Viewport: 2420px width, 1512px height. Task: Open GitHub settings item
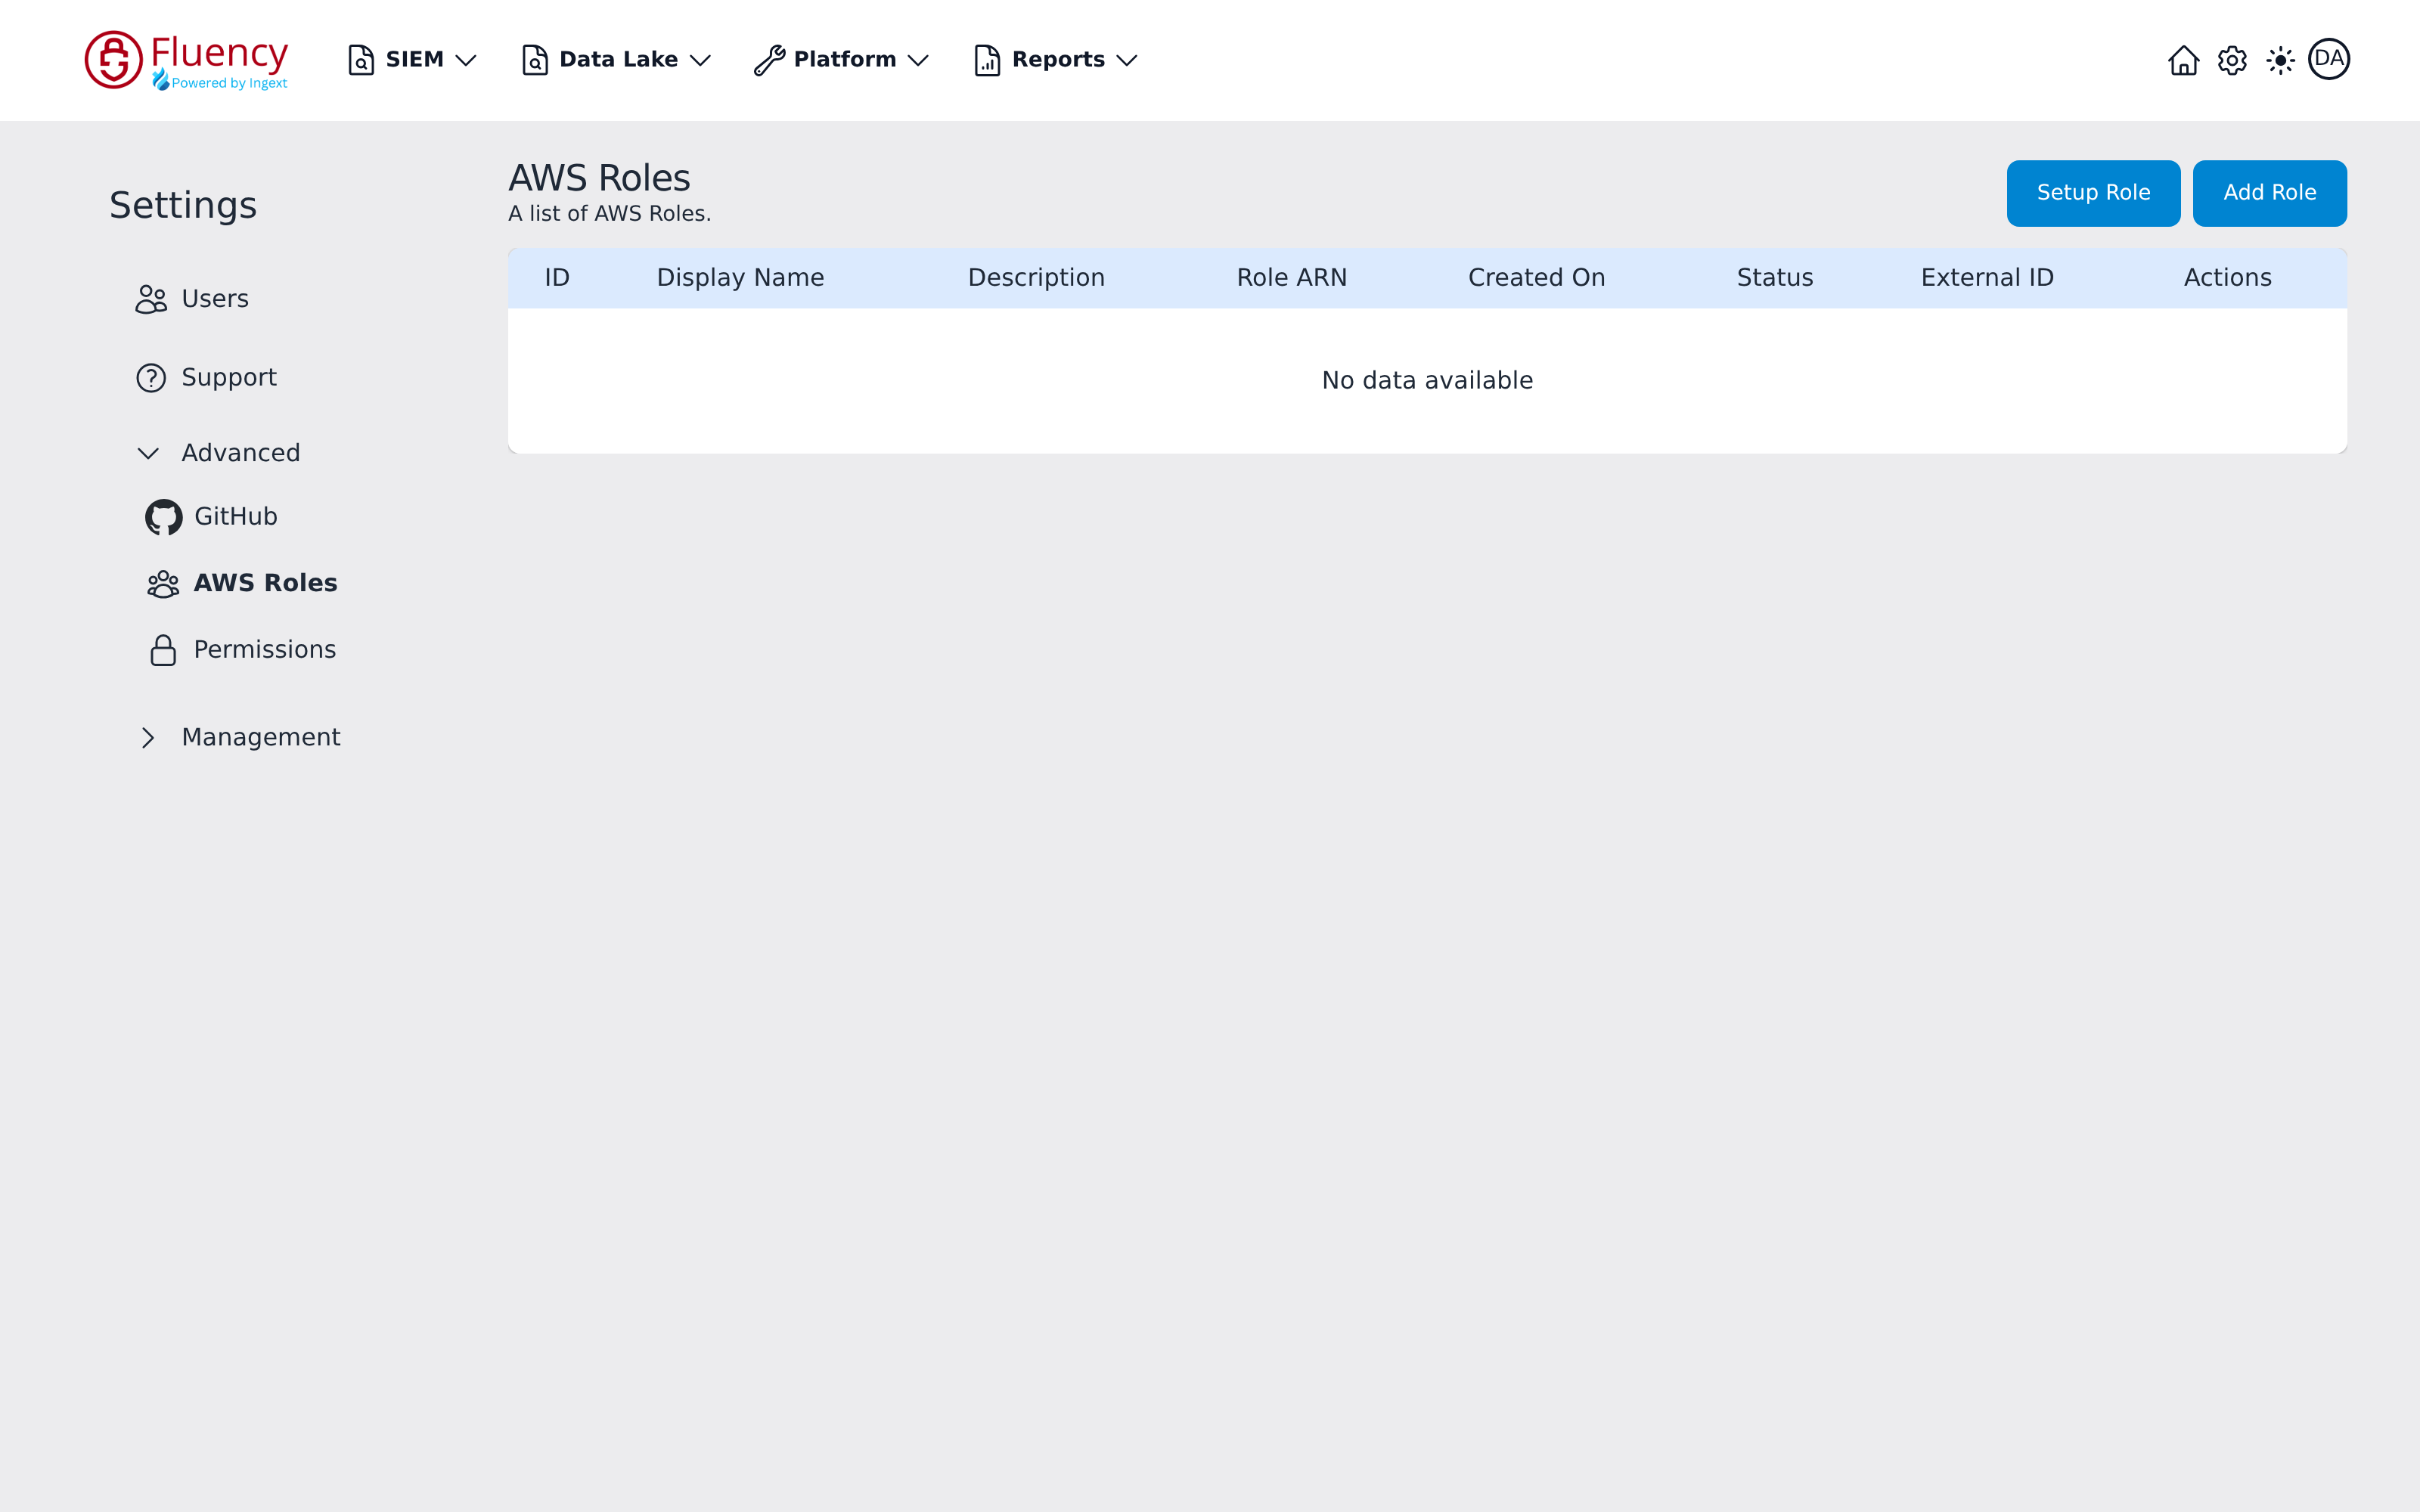pyautogui.click(x=235, y=517)
